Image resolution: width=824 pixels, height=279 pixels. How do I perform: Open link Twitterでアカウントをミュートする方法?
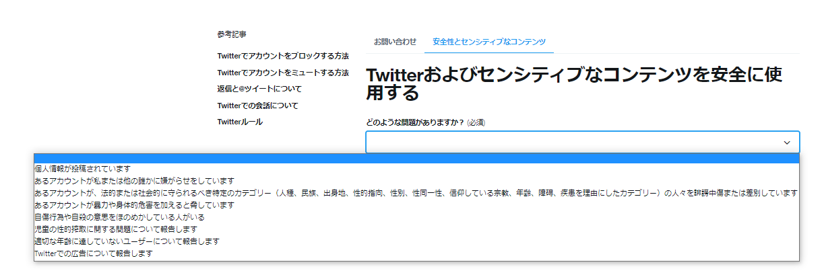[x=283, y=73]
